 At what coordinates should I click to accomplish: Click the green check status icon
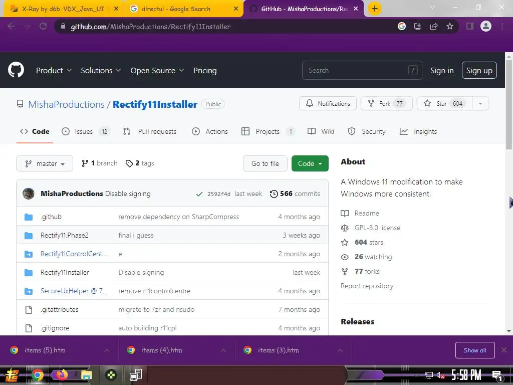tap(199, 194)
